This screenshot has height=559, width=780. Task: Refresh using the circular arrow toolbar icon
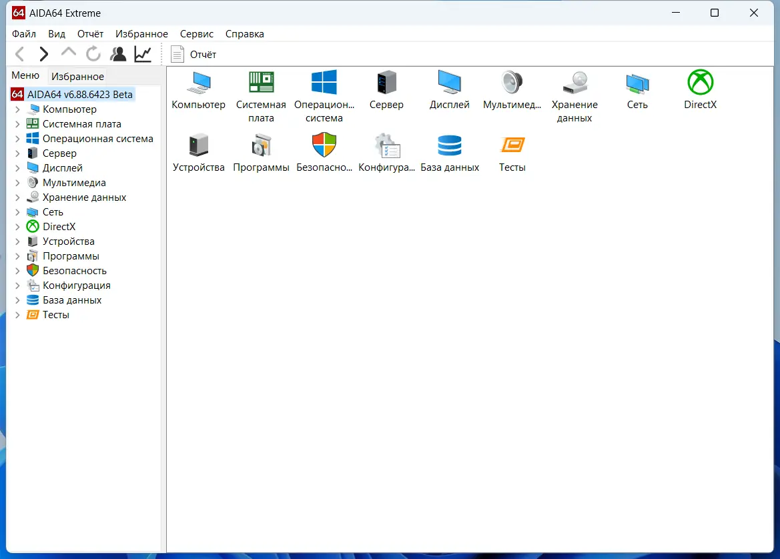pos(93,54)
